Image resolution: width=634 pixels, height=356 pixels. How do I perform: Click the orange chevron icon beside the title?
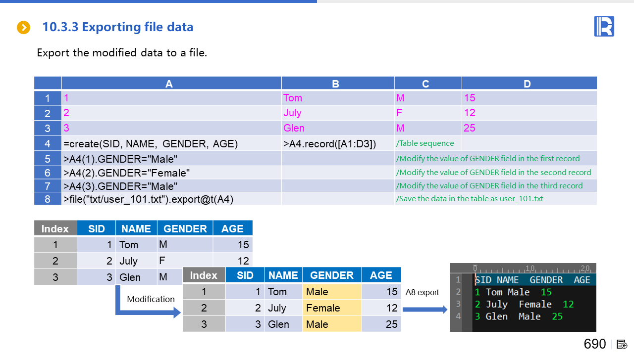point(23,28)
